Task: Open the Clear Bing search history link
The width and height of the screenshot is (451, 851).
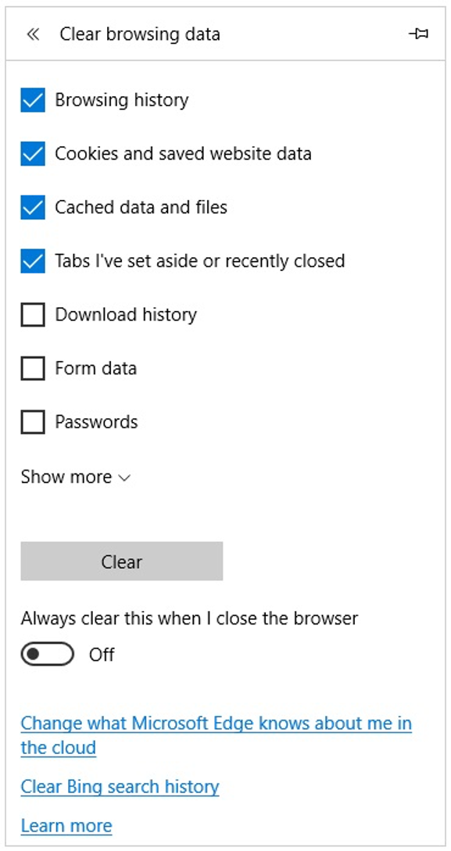Action: pyautogui.click(x=120, y=786)
